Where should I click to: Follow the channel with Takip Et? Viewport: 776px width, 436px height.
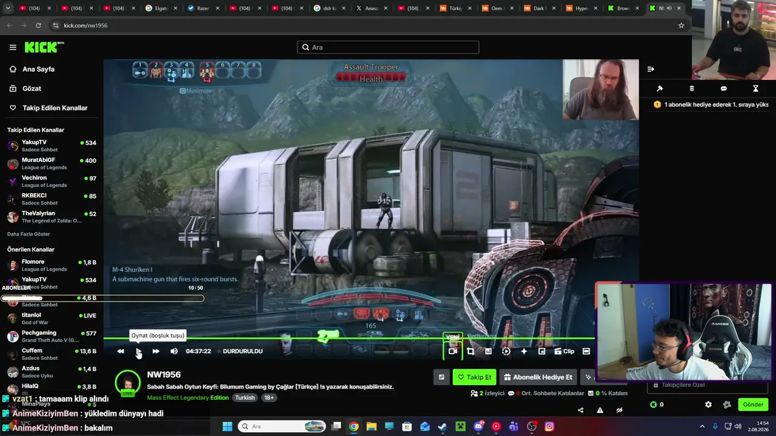coord(474,377)
